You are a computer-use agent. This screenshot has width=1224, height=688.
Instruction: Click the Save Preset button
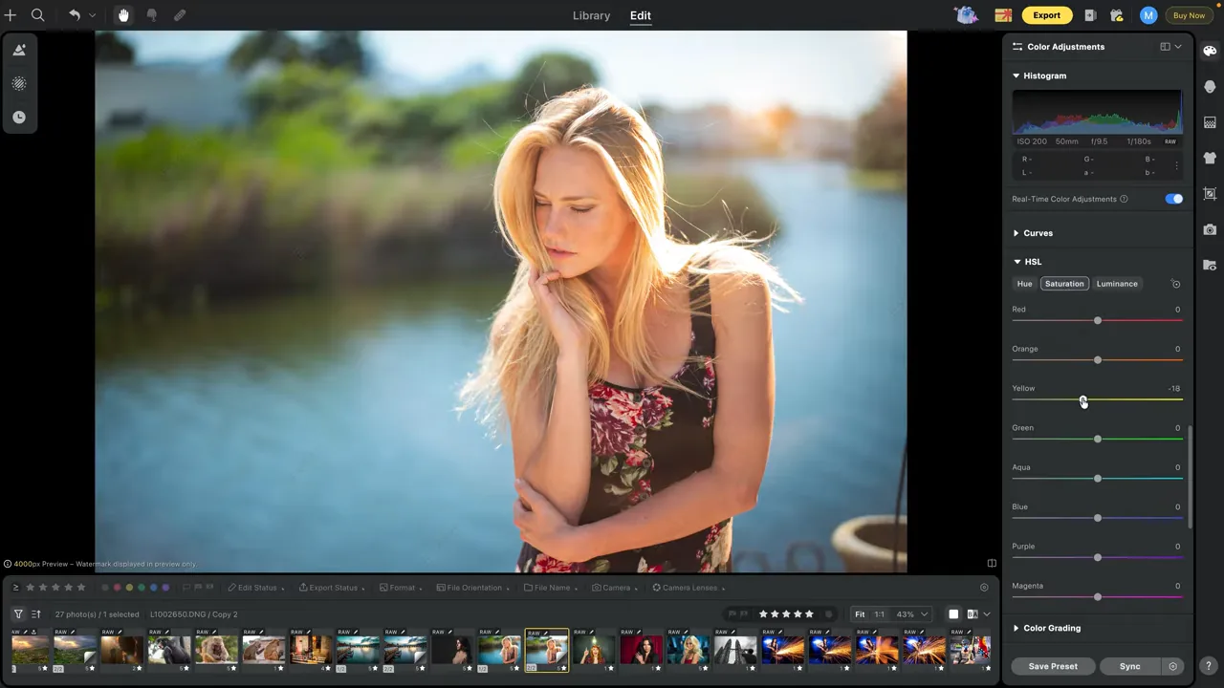pos(1053,666)
